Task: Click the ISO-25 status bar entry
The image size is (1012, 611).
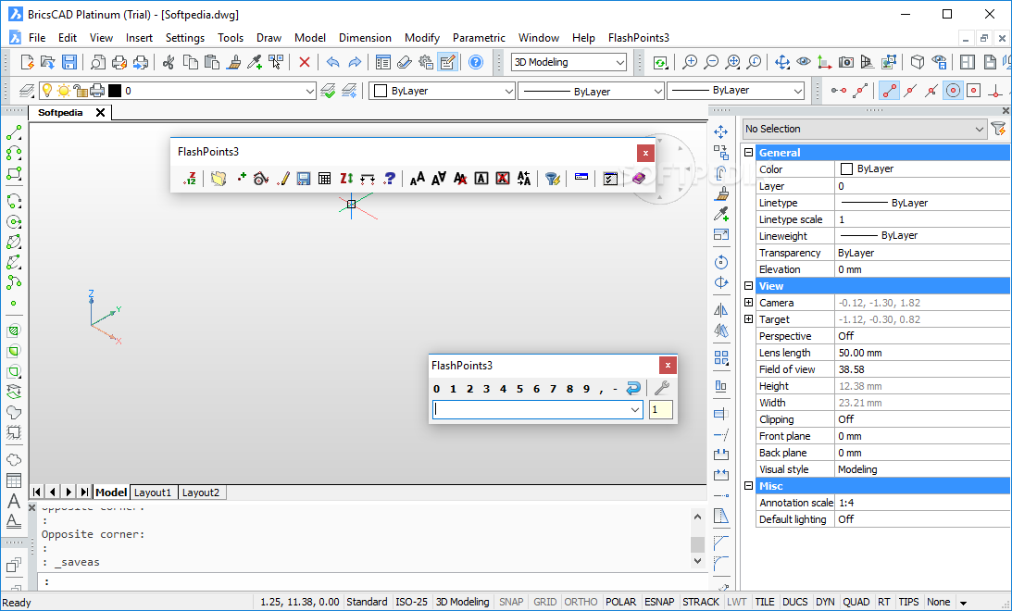Action: [x=412, y=602]
